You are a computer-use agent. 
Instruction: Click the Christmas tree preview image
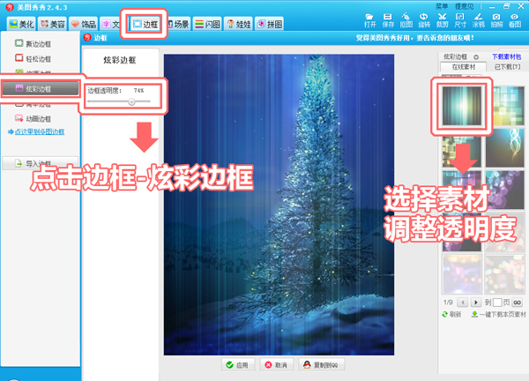coord(279,205)
